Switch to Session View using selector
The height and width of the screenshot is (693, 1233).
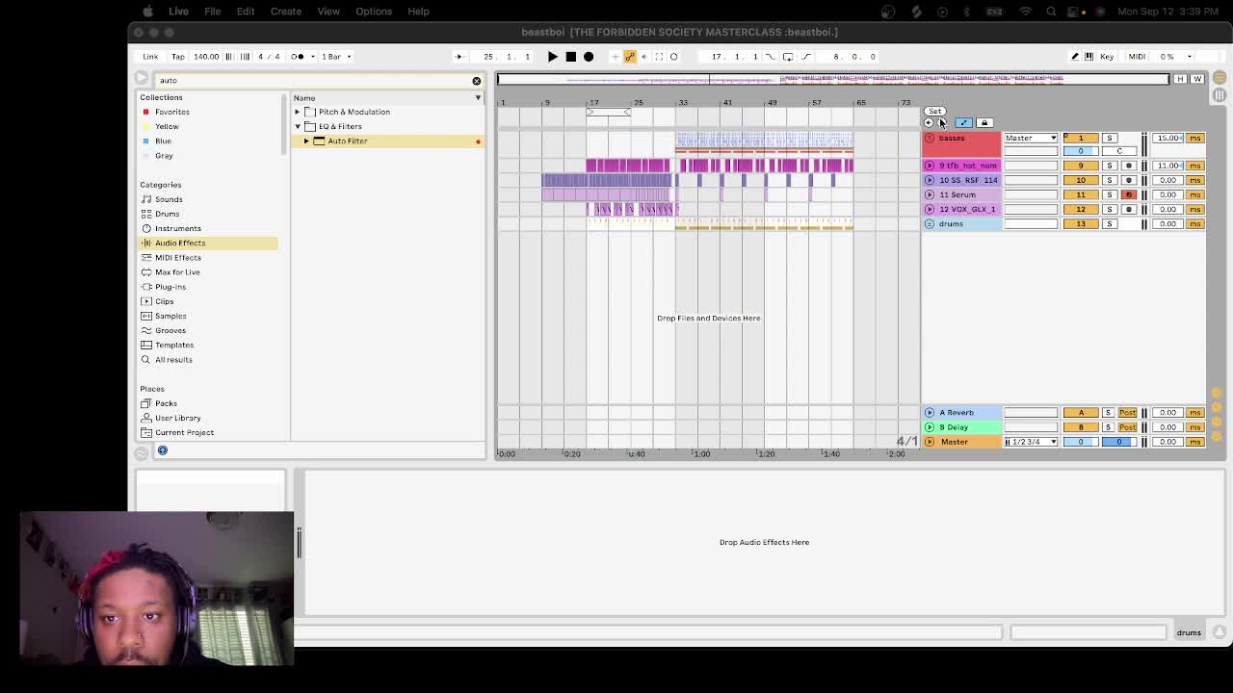1219,95
